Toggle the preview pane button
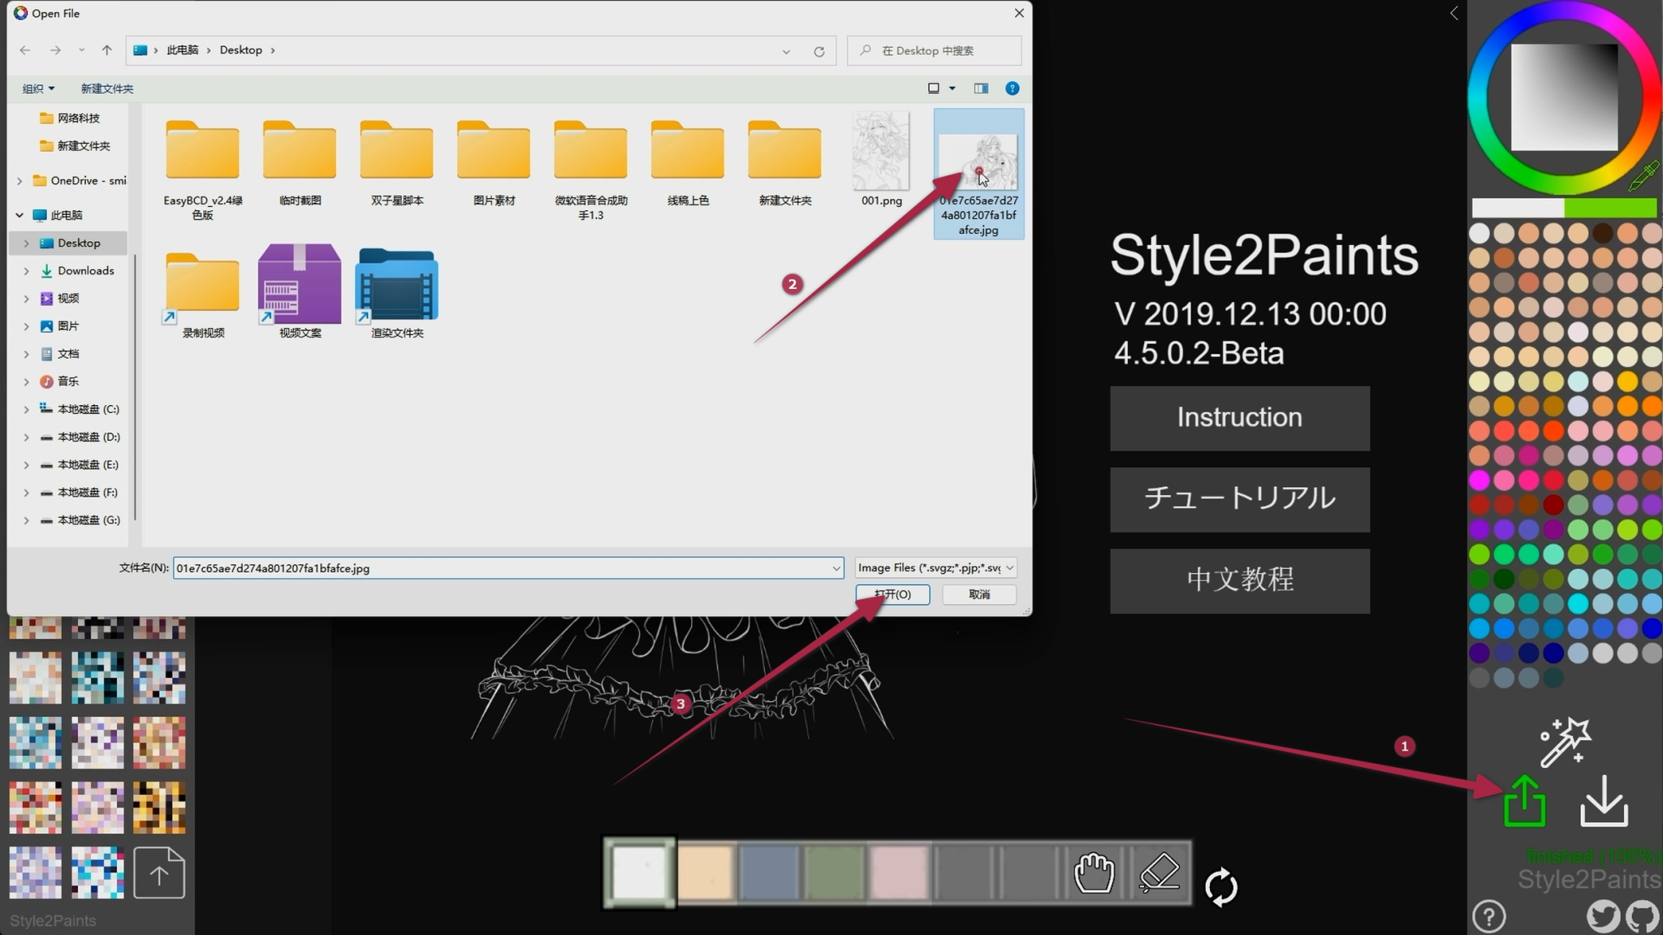The width and height of the screenshot is (1663, 935). click(x=981, y=88)
